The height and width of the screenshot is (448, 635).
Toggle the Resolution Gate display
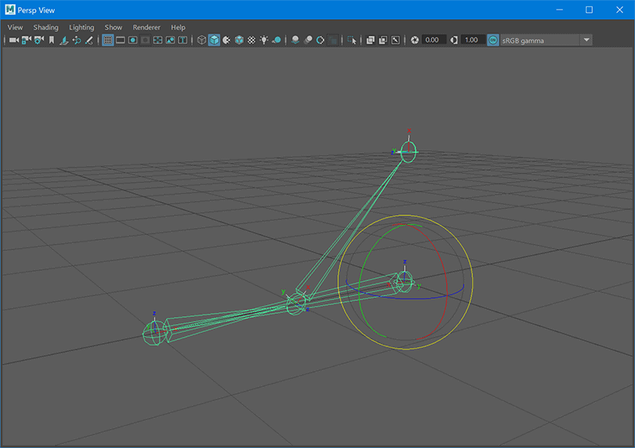(133, 40)
